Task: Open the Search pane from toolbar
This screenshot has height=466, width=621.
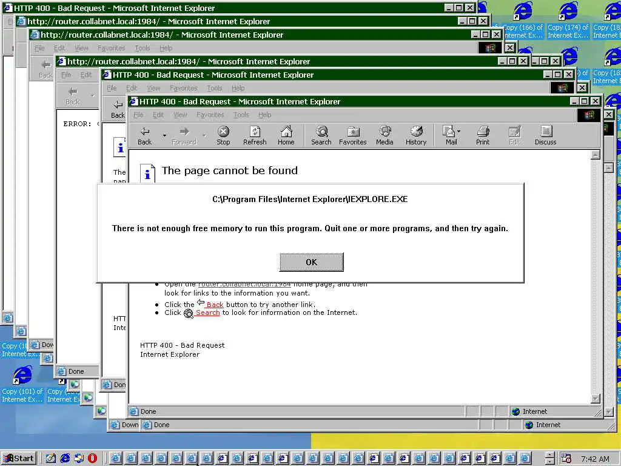Action: (321, 135)
